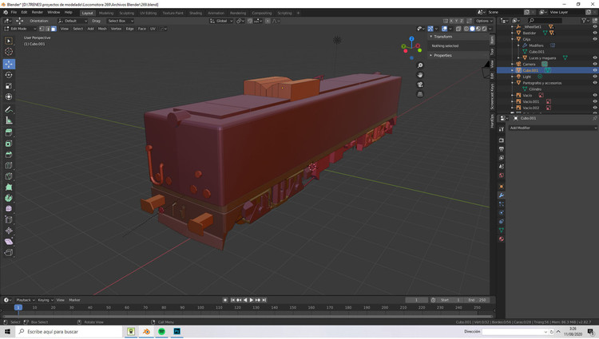599x339 pixels.
Task: Activate the Transform tool
Action: coord(9,97)
